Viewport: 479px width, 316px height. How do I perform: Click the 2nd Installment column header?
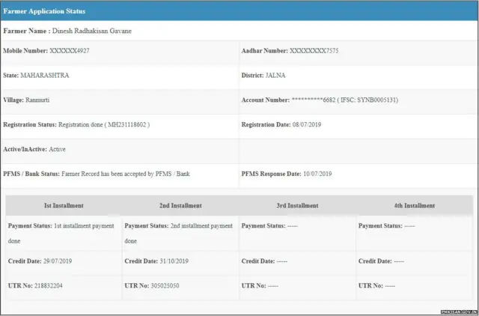tap(180, 205)
